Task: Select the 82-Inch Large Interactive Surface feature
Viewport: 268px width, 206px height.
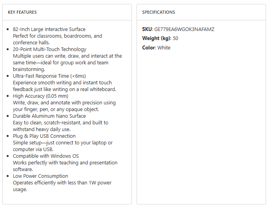Action: 49,29
